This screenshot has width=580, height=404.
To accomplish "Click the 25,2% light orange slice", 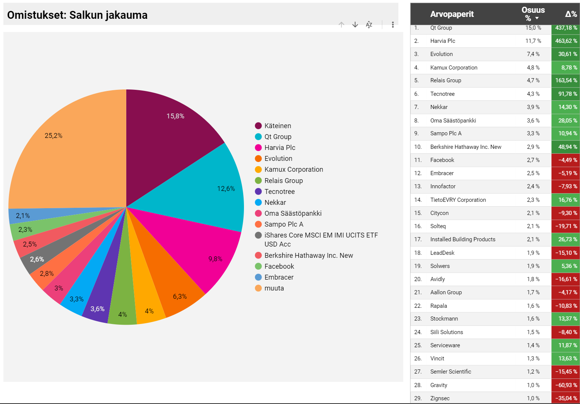I will coord(71,150).
